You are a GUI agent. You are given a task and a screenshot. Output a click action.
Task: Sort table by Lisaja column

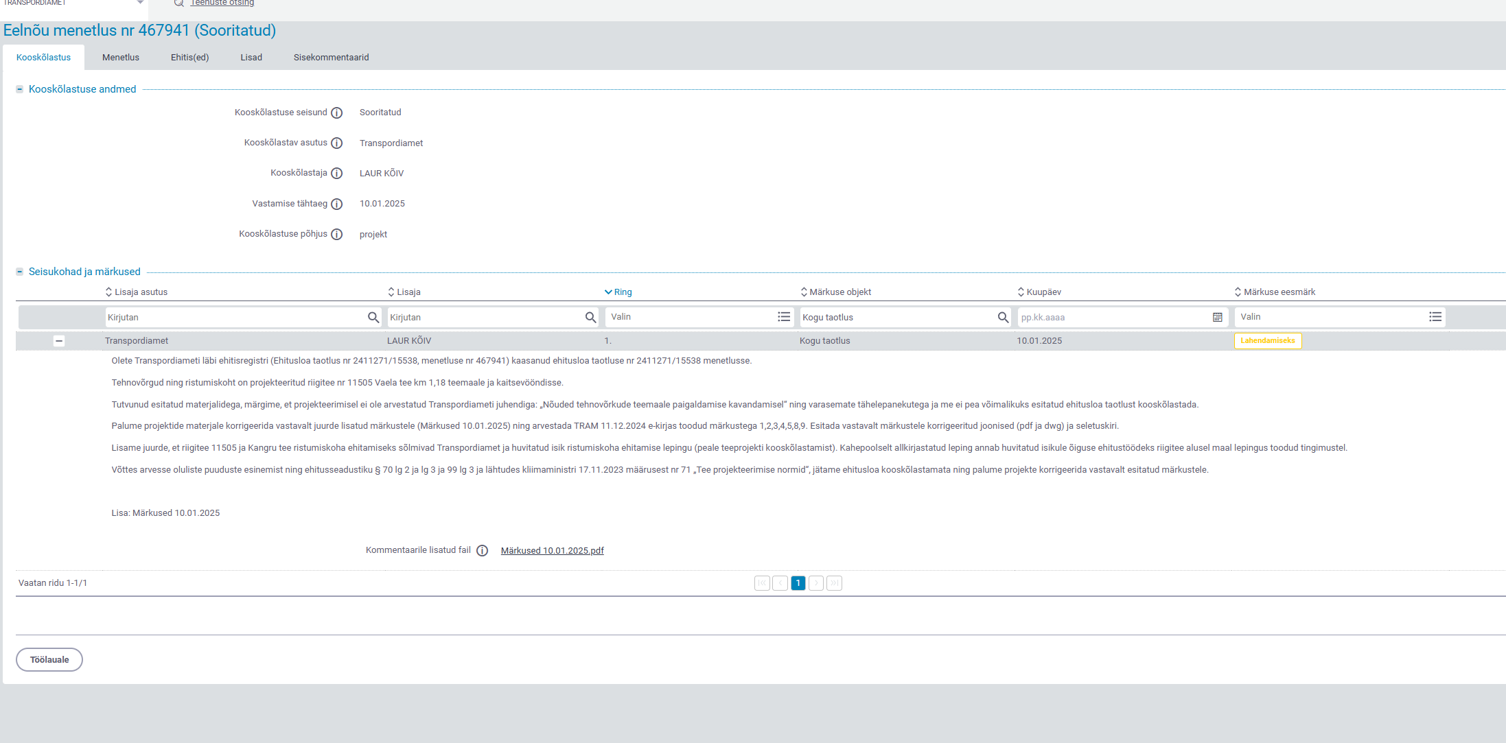click(x=404, y=292)
